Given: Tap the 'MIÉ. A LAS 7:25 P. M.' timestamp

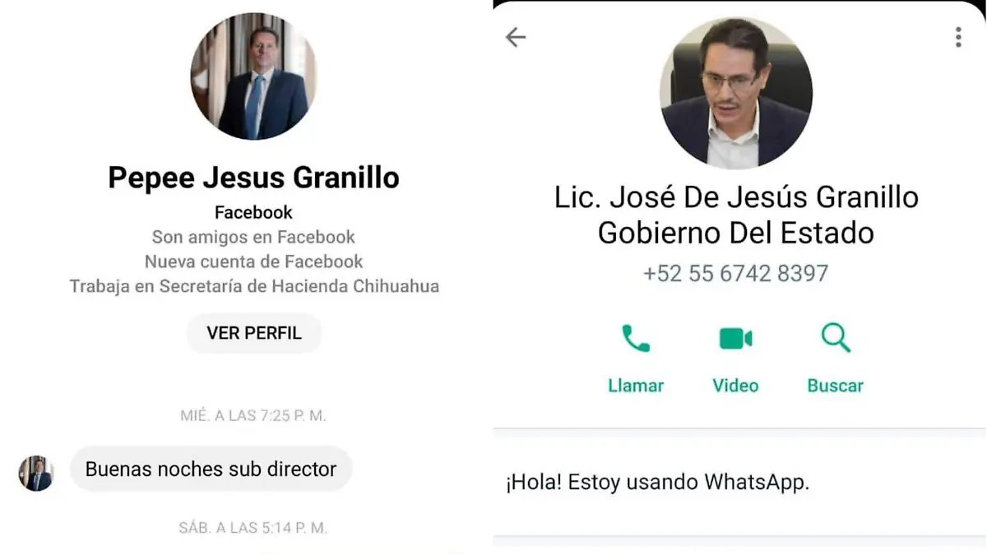Looking at the screenshot, I should click(x=253, y=415).
